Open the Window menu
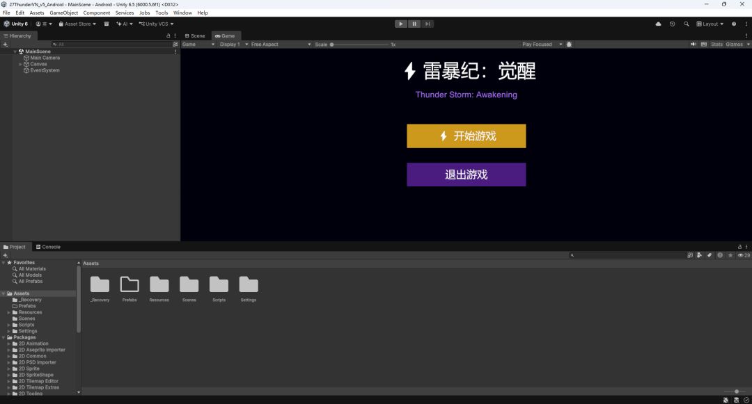 point(182,13)
